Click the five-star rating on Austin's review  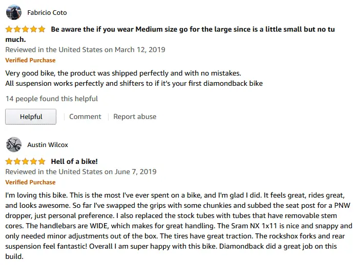[26, 161]
